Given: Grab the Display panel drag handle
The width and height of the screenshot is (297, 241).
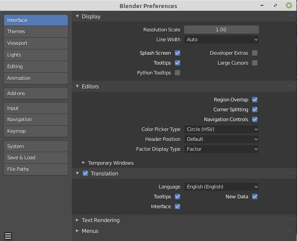Looking at the screenshot, I should (x=290, y=17).
